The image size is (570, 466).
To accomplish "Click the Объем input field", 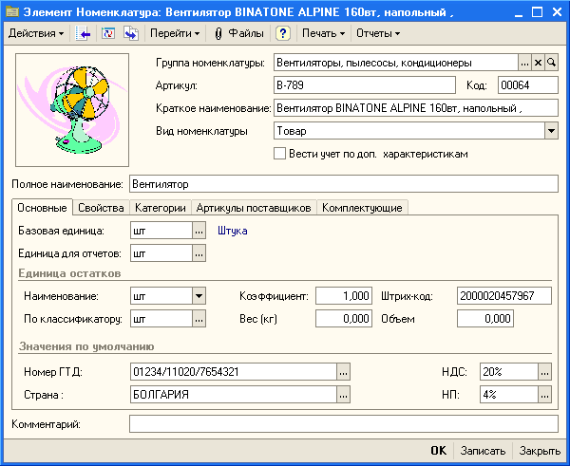I will 485,319.
